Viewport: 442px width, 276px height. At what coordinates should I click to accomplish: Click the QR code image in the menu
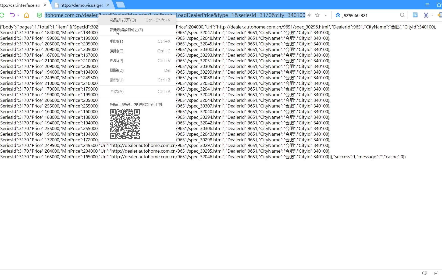point(125,124)
